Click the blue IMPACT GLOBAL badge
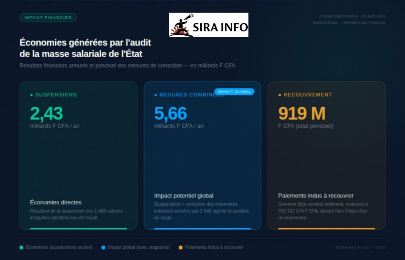This screenshot has height=260, width=405. (234, 92)
